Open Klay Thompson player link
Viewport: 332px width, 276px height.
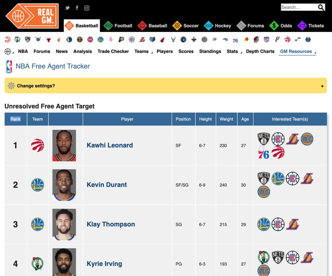111,224
